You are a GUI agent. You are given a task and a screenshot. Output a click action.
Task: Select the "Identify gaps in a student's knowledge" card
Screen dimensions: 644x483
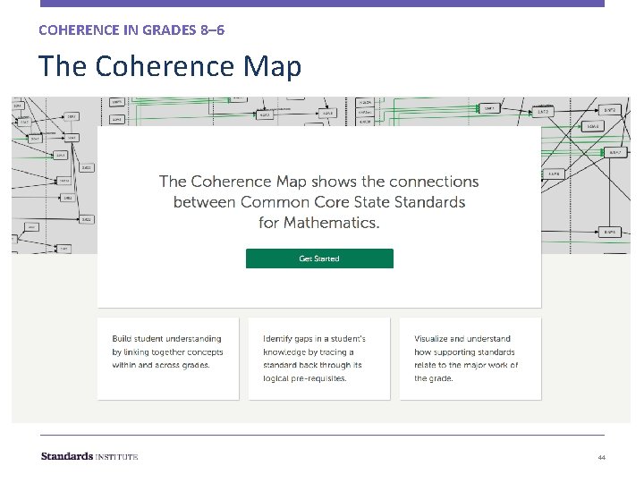click(319, 358)
